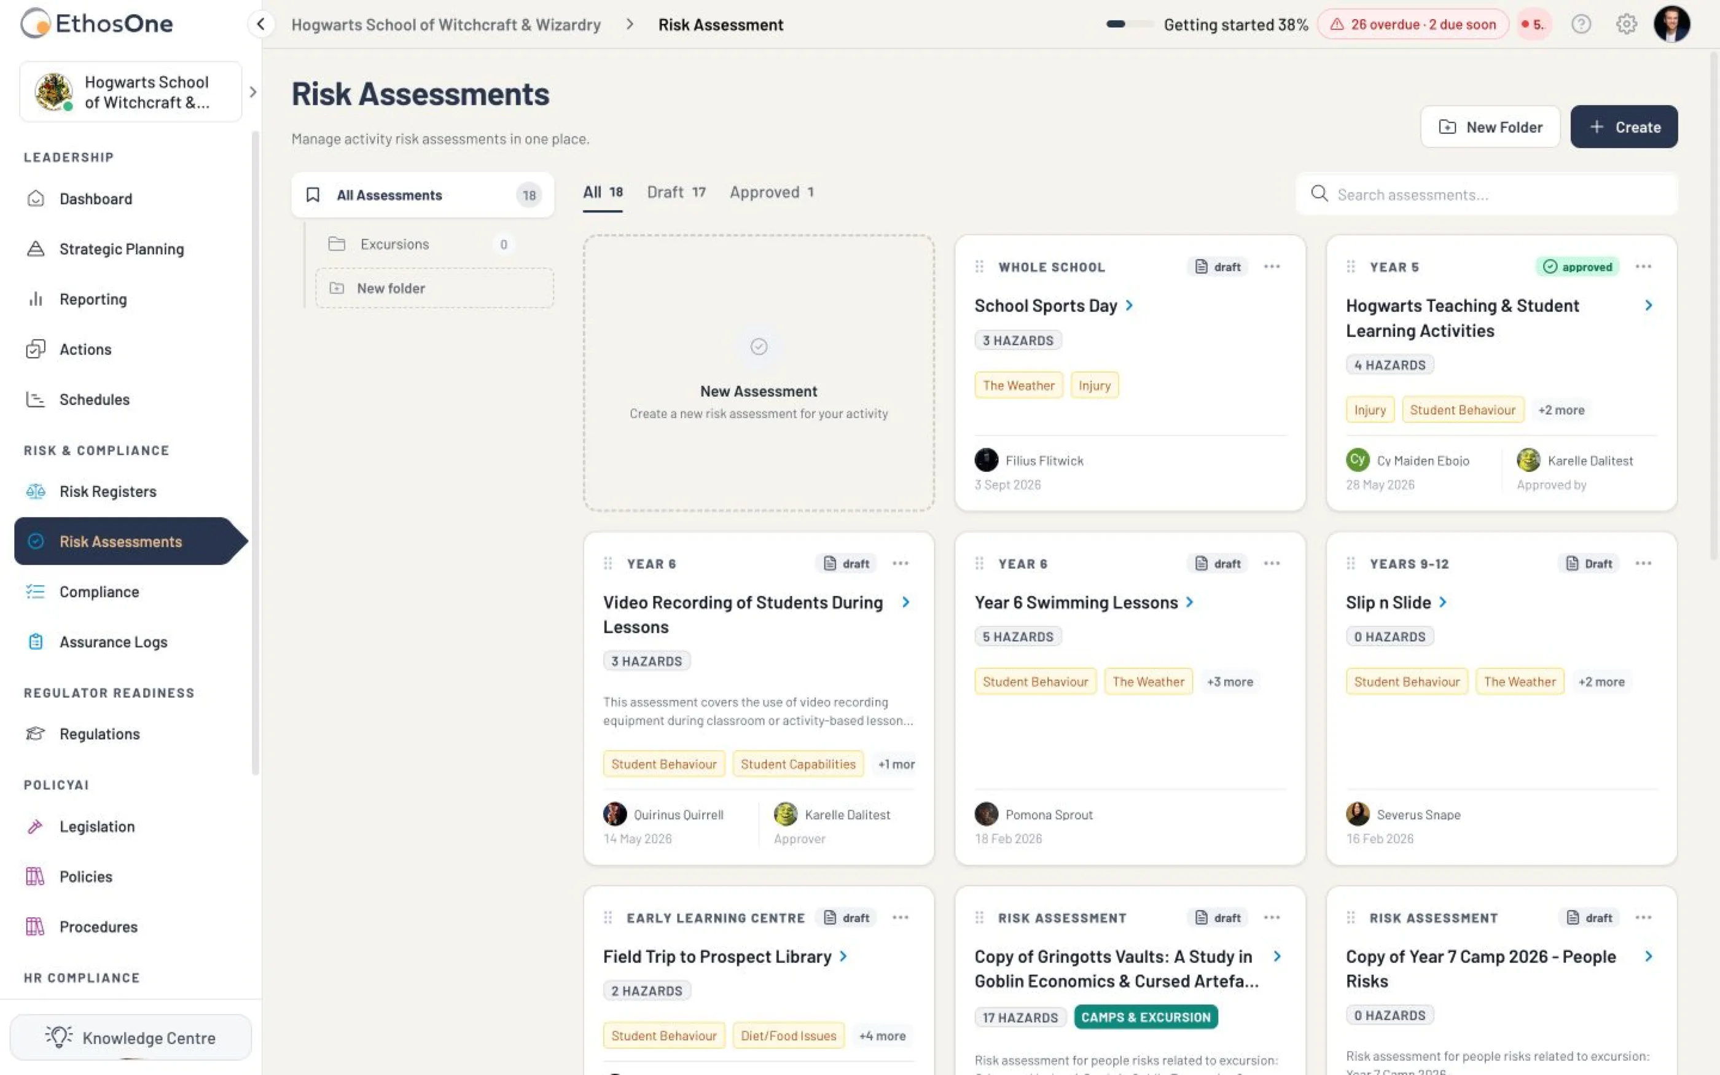Switch to the Approved 1 tab

coord(772,192)
